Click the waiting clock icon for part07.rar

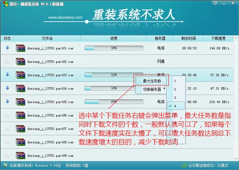pyautogui.click(x=7, y=128)
